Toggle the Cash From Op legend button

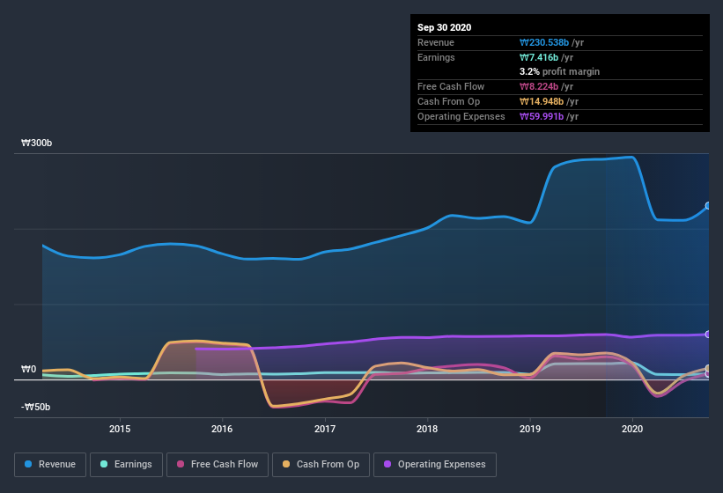[321, 465]
